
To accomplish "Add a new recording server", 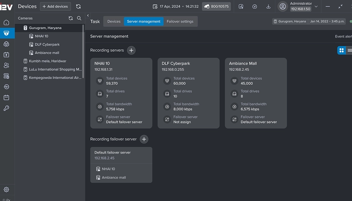I will tap(131, 51).
